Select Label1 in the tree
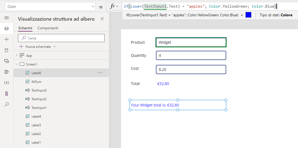This screenshot has height=148, width=298. (x=61, y=142)
